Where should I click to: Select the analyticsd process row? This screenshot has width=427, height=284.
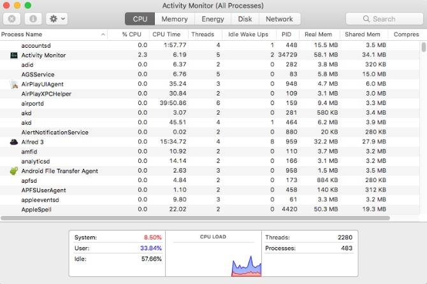tap(210, 161)
